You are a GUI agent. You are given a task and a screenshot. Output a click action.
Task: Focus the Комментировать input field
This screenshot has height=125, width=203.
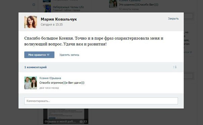tap(101, 101)
